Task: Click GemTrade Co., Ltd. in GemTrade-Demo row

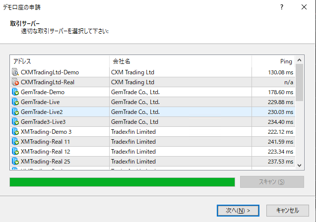Action: click(135, 92)
